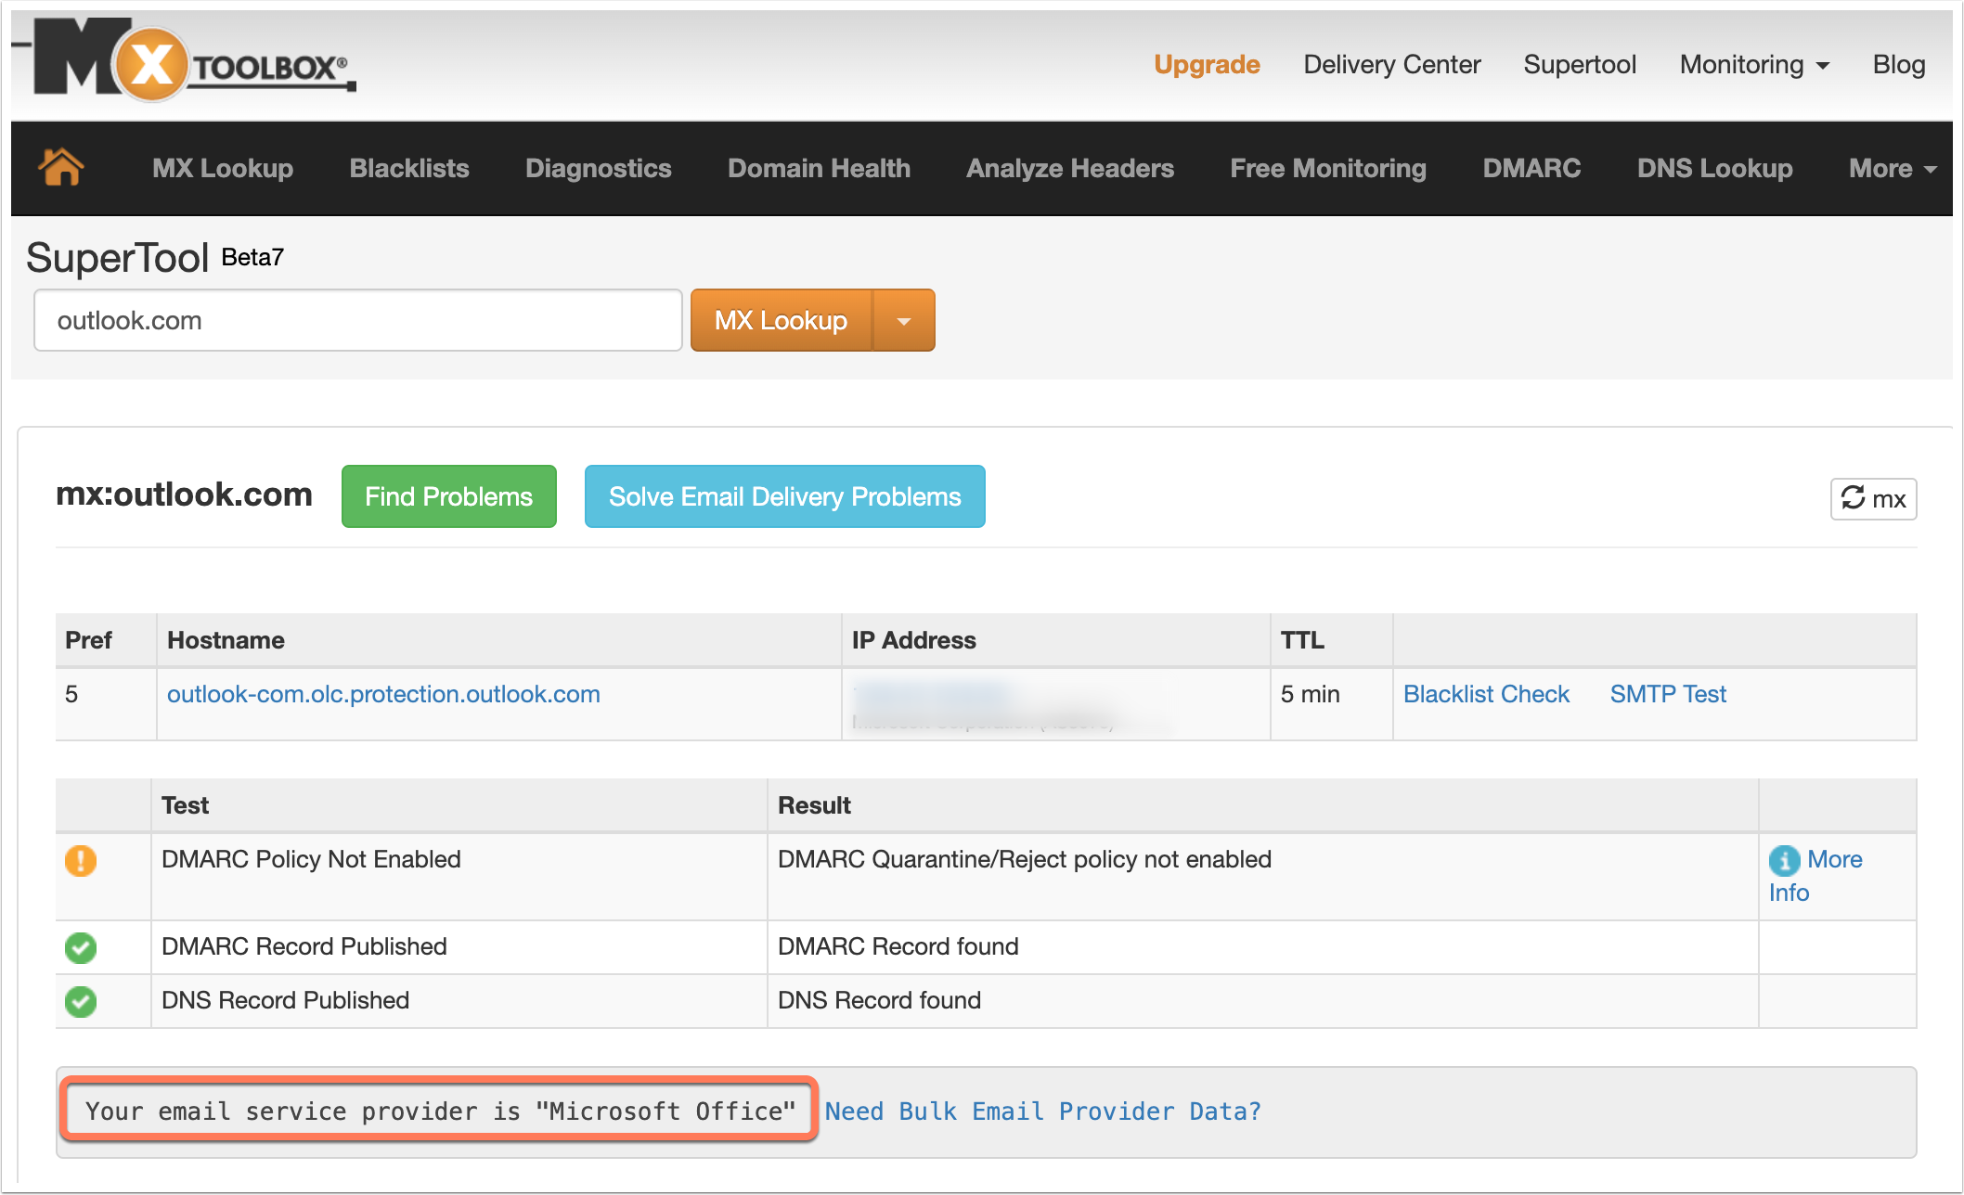1964x1195 pixels.
Task: Open the MX Lookup tab
Action: [223, 168]
